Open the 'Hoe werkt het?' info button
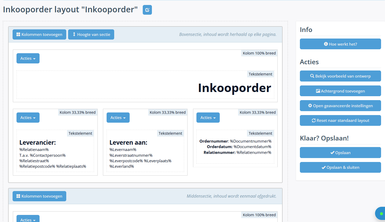 point(340,44)
